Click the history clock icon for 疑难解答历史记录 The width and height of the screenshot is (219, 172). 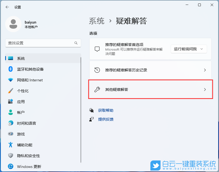click(x=97, y=70)
